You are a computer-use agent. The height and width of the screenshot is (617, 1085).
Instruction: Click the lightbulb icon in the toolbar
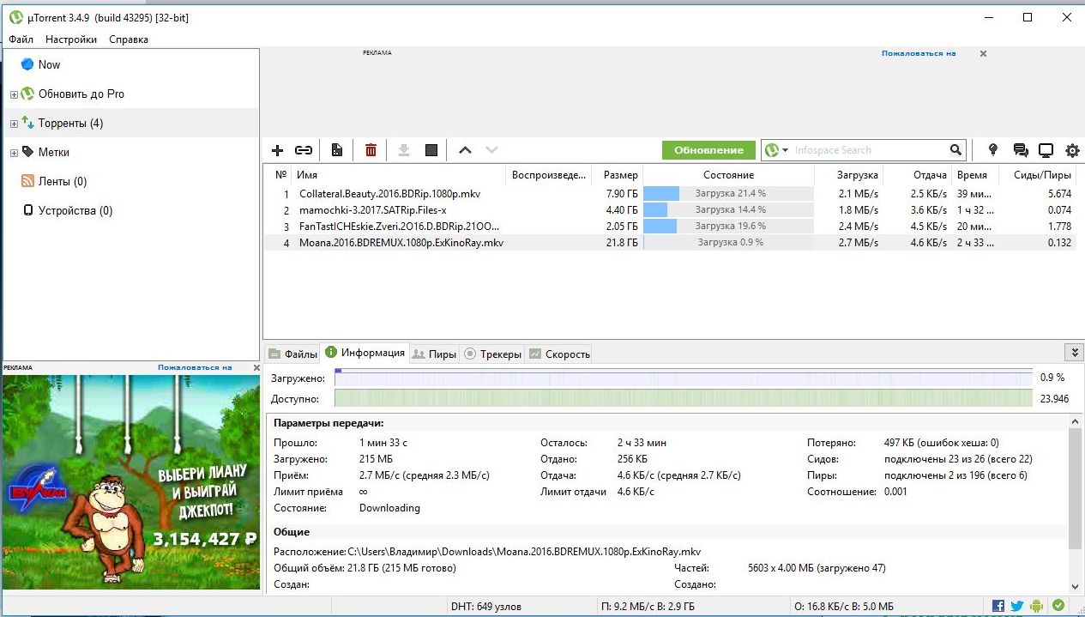[993, 150]
